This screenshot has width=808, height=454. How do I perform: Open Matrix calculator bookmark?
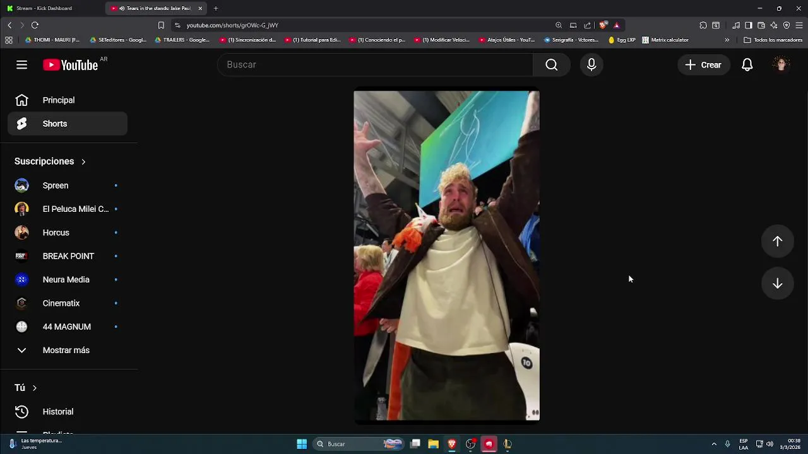tap(665, 40)
